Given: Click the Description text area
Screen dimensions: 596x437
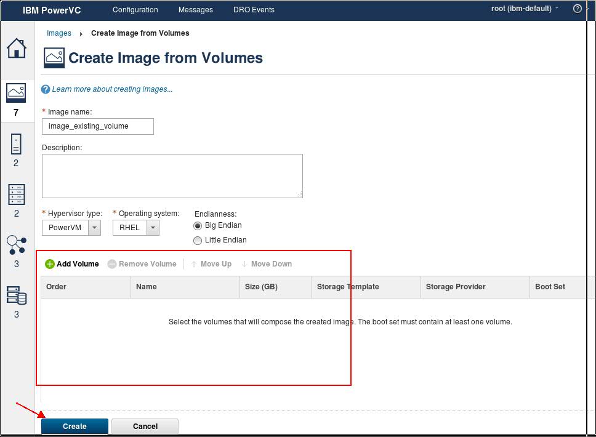Looking at the screenshot, I should pos(172,176).
